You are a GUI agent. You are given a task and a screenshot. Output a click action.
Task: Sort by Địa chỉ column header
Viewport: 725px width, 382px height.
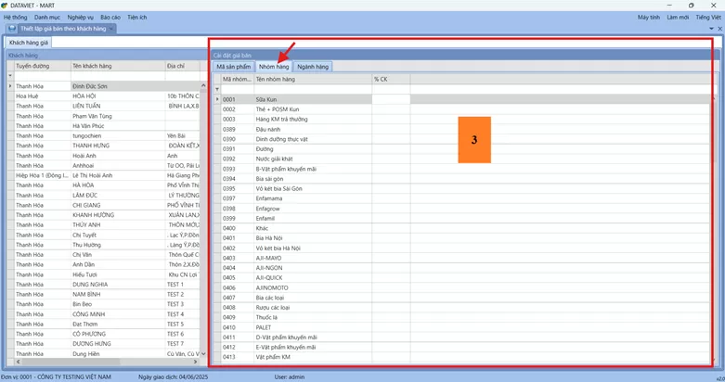[x=183, y=66]
